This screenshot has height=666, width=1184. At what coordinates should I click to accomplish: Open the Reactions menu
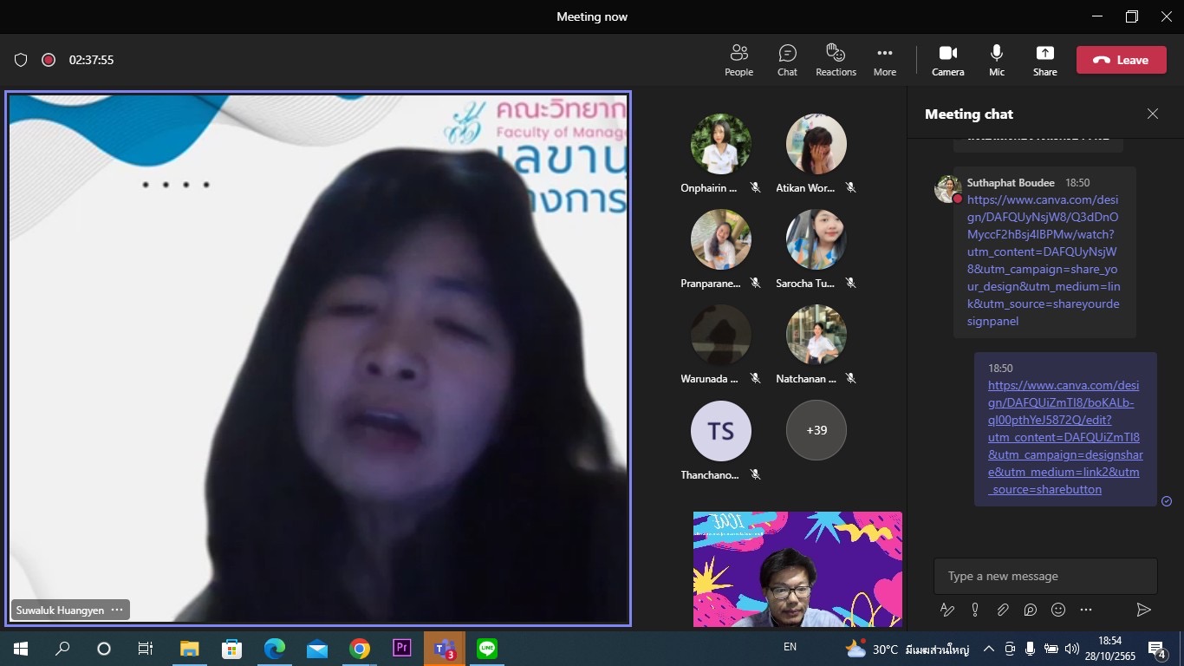836,60
